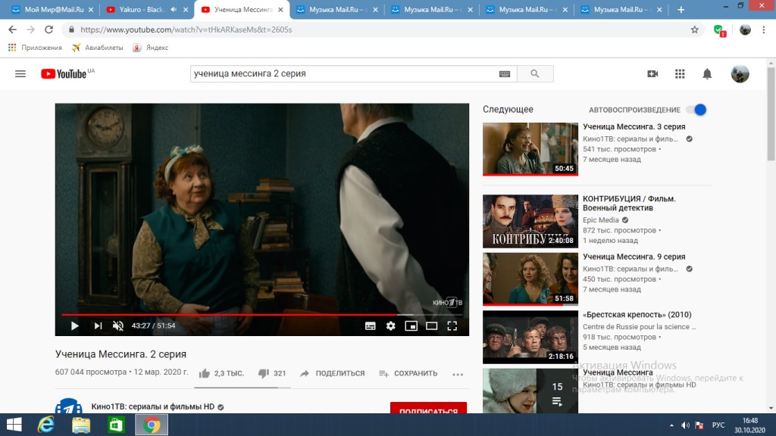
Task: Open the green shield extension icon
Action: [720, 30]
